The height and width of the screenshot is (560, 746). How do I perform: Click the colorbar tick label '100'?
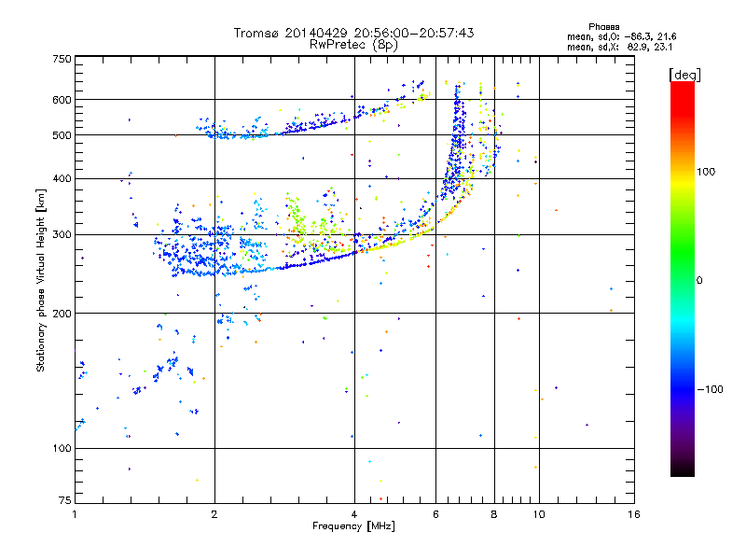(x=706, y=172)
